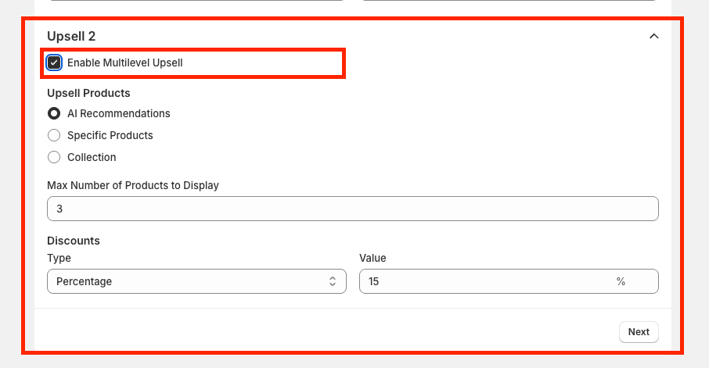Click the Upsell Products section label
The width and height of the screenshot is (709, 368).
click(x=88, y=93)
